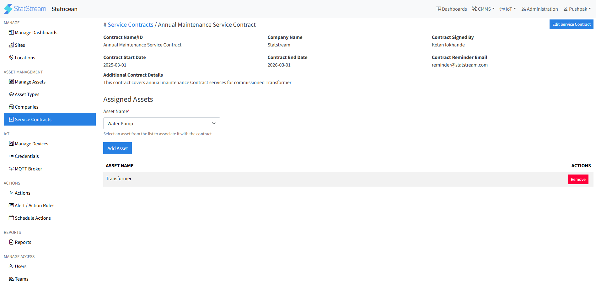Image resolution: width=596 pixels, height=285 pixels.
Task: Click the Credentials key icon
Action: point(11,156)
